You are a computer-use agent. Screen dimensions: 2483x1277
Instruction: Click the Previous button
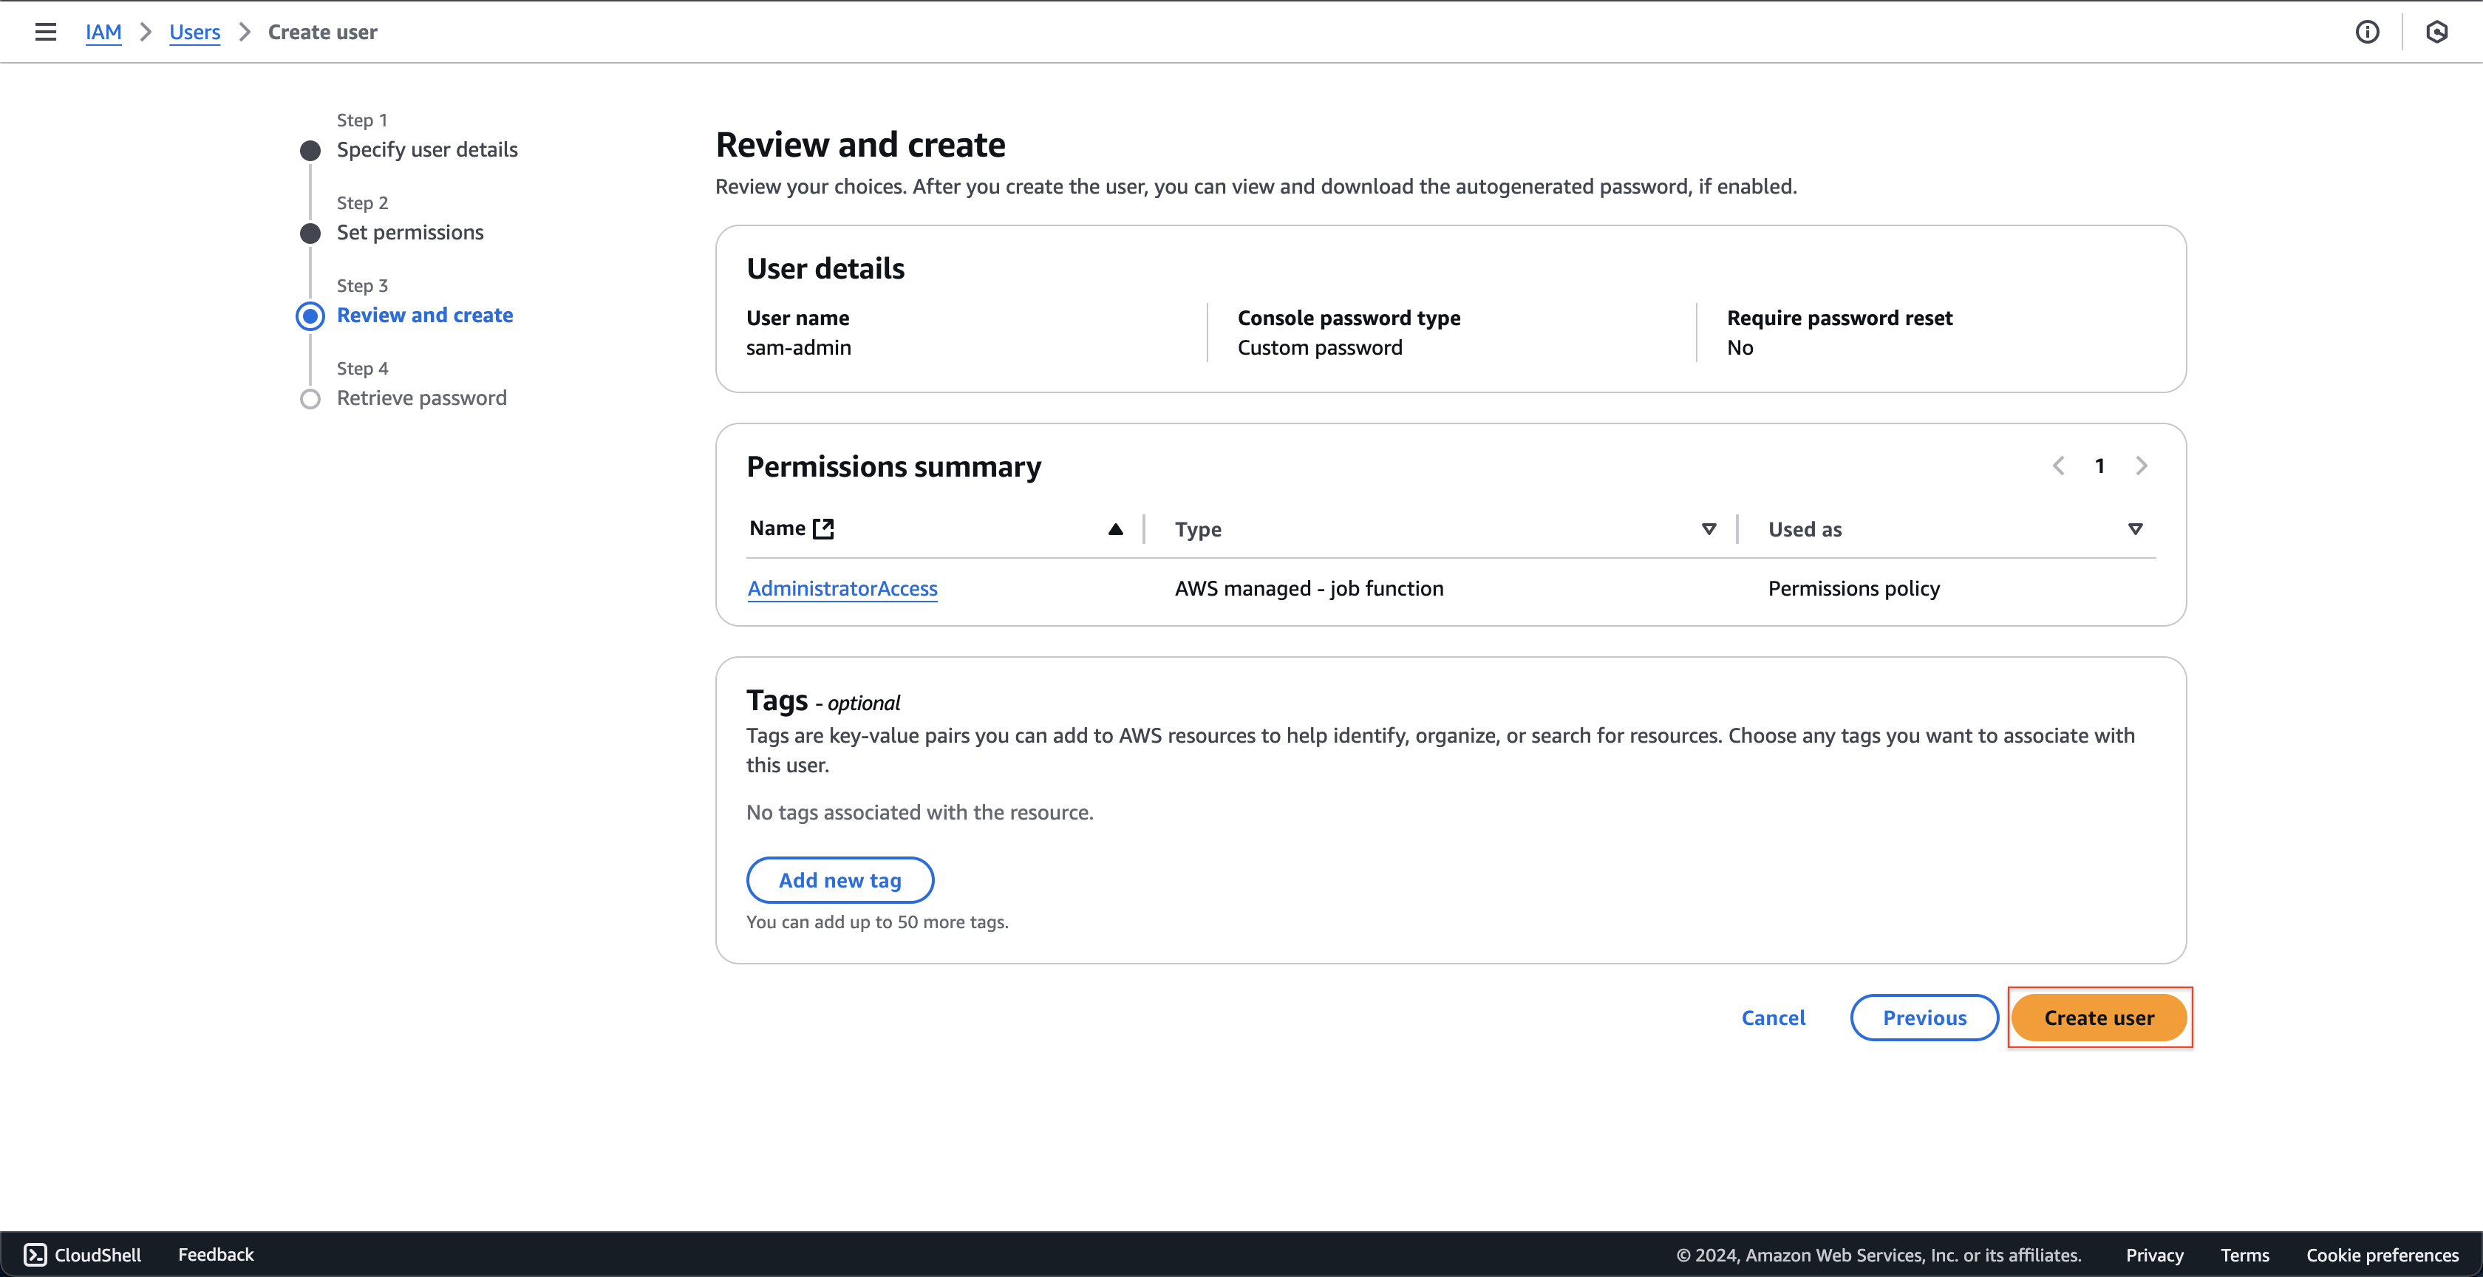1924,1018
